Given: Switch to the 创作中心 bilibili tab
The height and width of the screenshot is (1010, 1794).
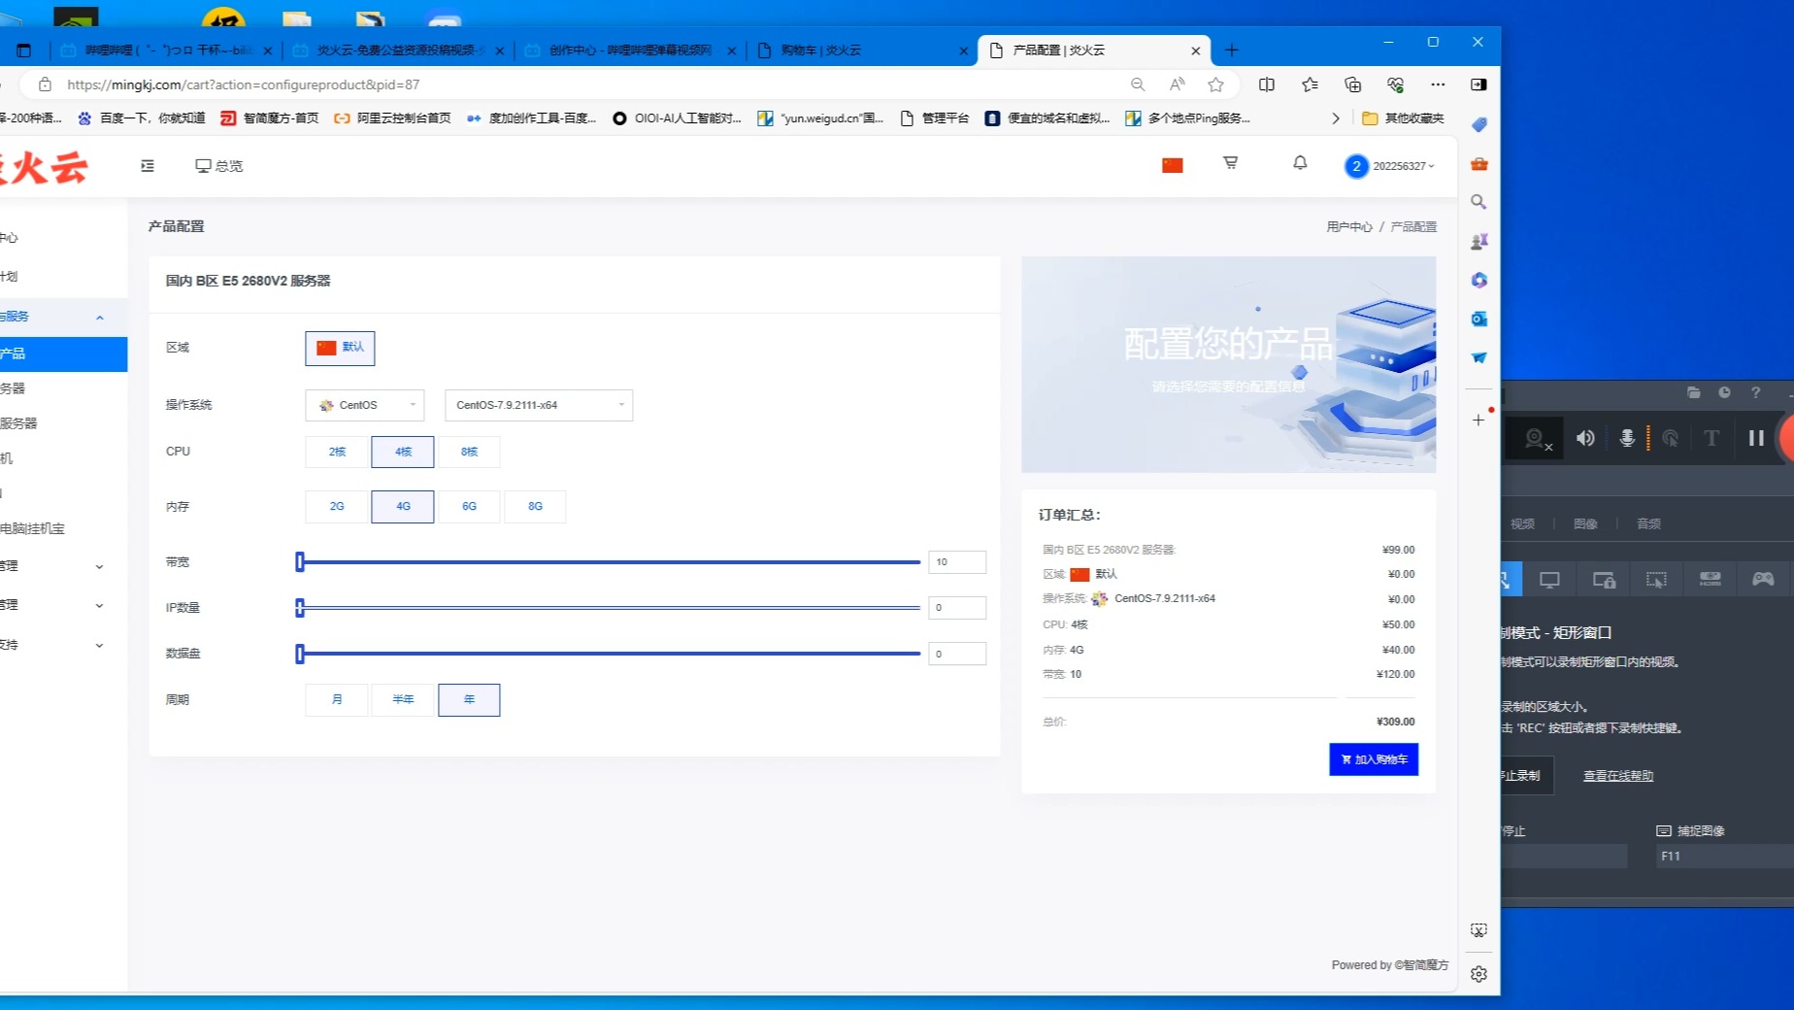Looking at the screenshot, I should click(x=629, y=50).
